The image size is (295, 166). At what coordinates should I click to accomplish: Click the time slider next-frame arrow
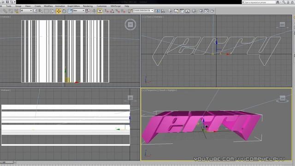(15, 162)
